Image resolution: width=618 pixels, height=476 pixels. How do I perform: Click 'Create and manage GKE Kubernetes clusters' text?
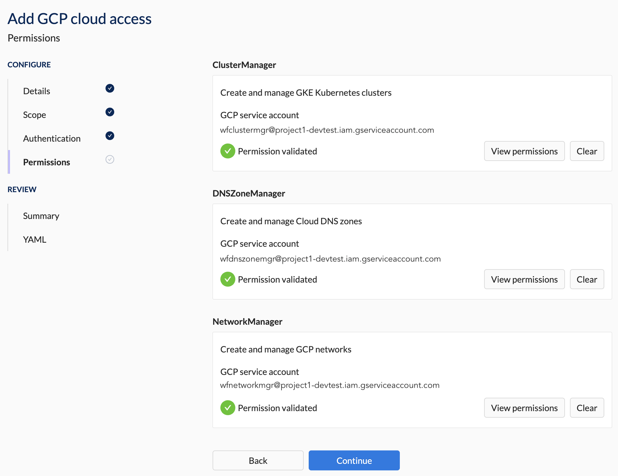pos(306,93)
